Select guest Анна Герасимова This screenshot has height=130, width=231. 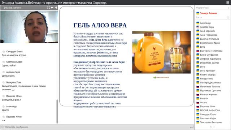tap(209, 35)
